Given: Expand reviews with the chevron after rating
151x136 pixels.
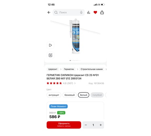Looking at the screenshot, I should coord(75,83).
